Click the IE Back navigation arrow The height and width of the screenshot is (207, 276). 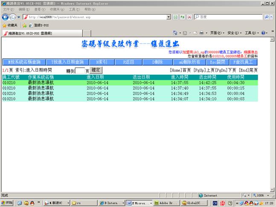(6, 17)
